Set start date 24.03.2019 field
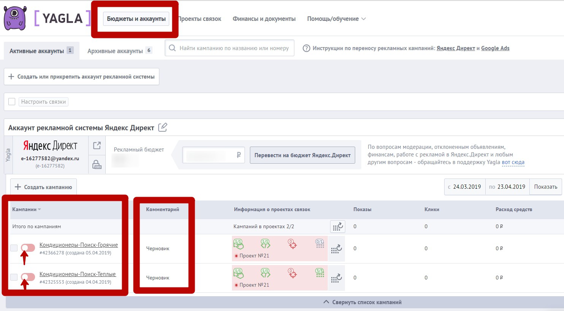This screenshot has height=311, width=564. click(x=465, y=187)
